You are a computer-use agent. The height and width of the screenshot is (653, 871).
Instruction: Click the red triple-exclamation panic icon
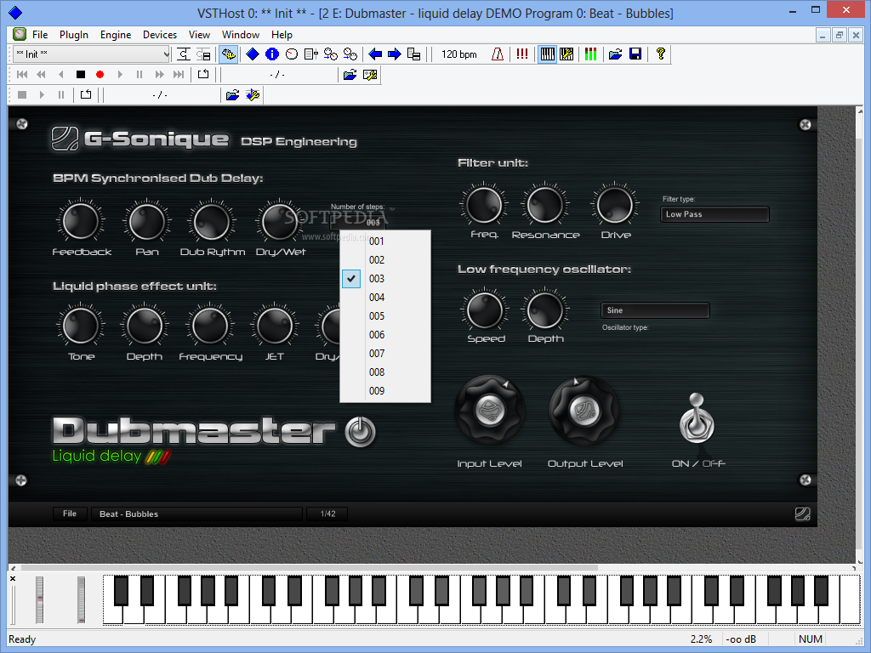[522, 54]
